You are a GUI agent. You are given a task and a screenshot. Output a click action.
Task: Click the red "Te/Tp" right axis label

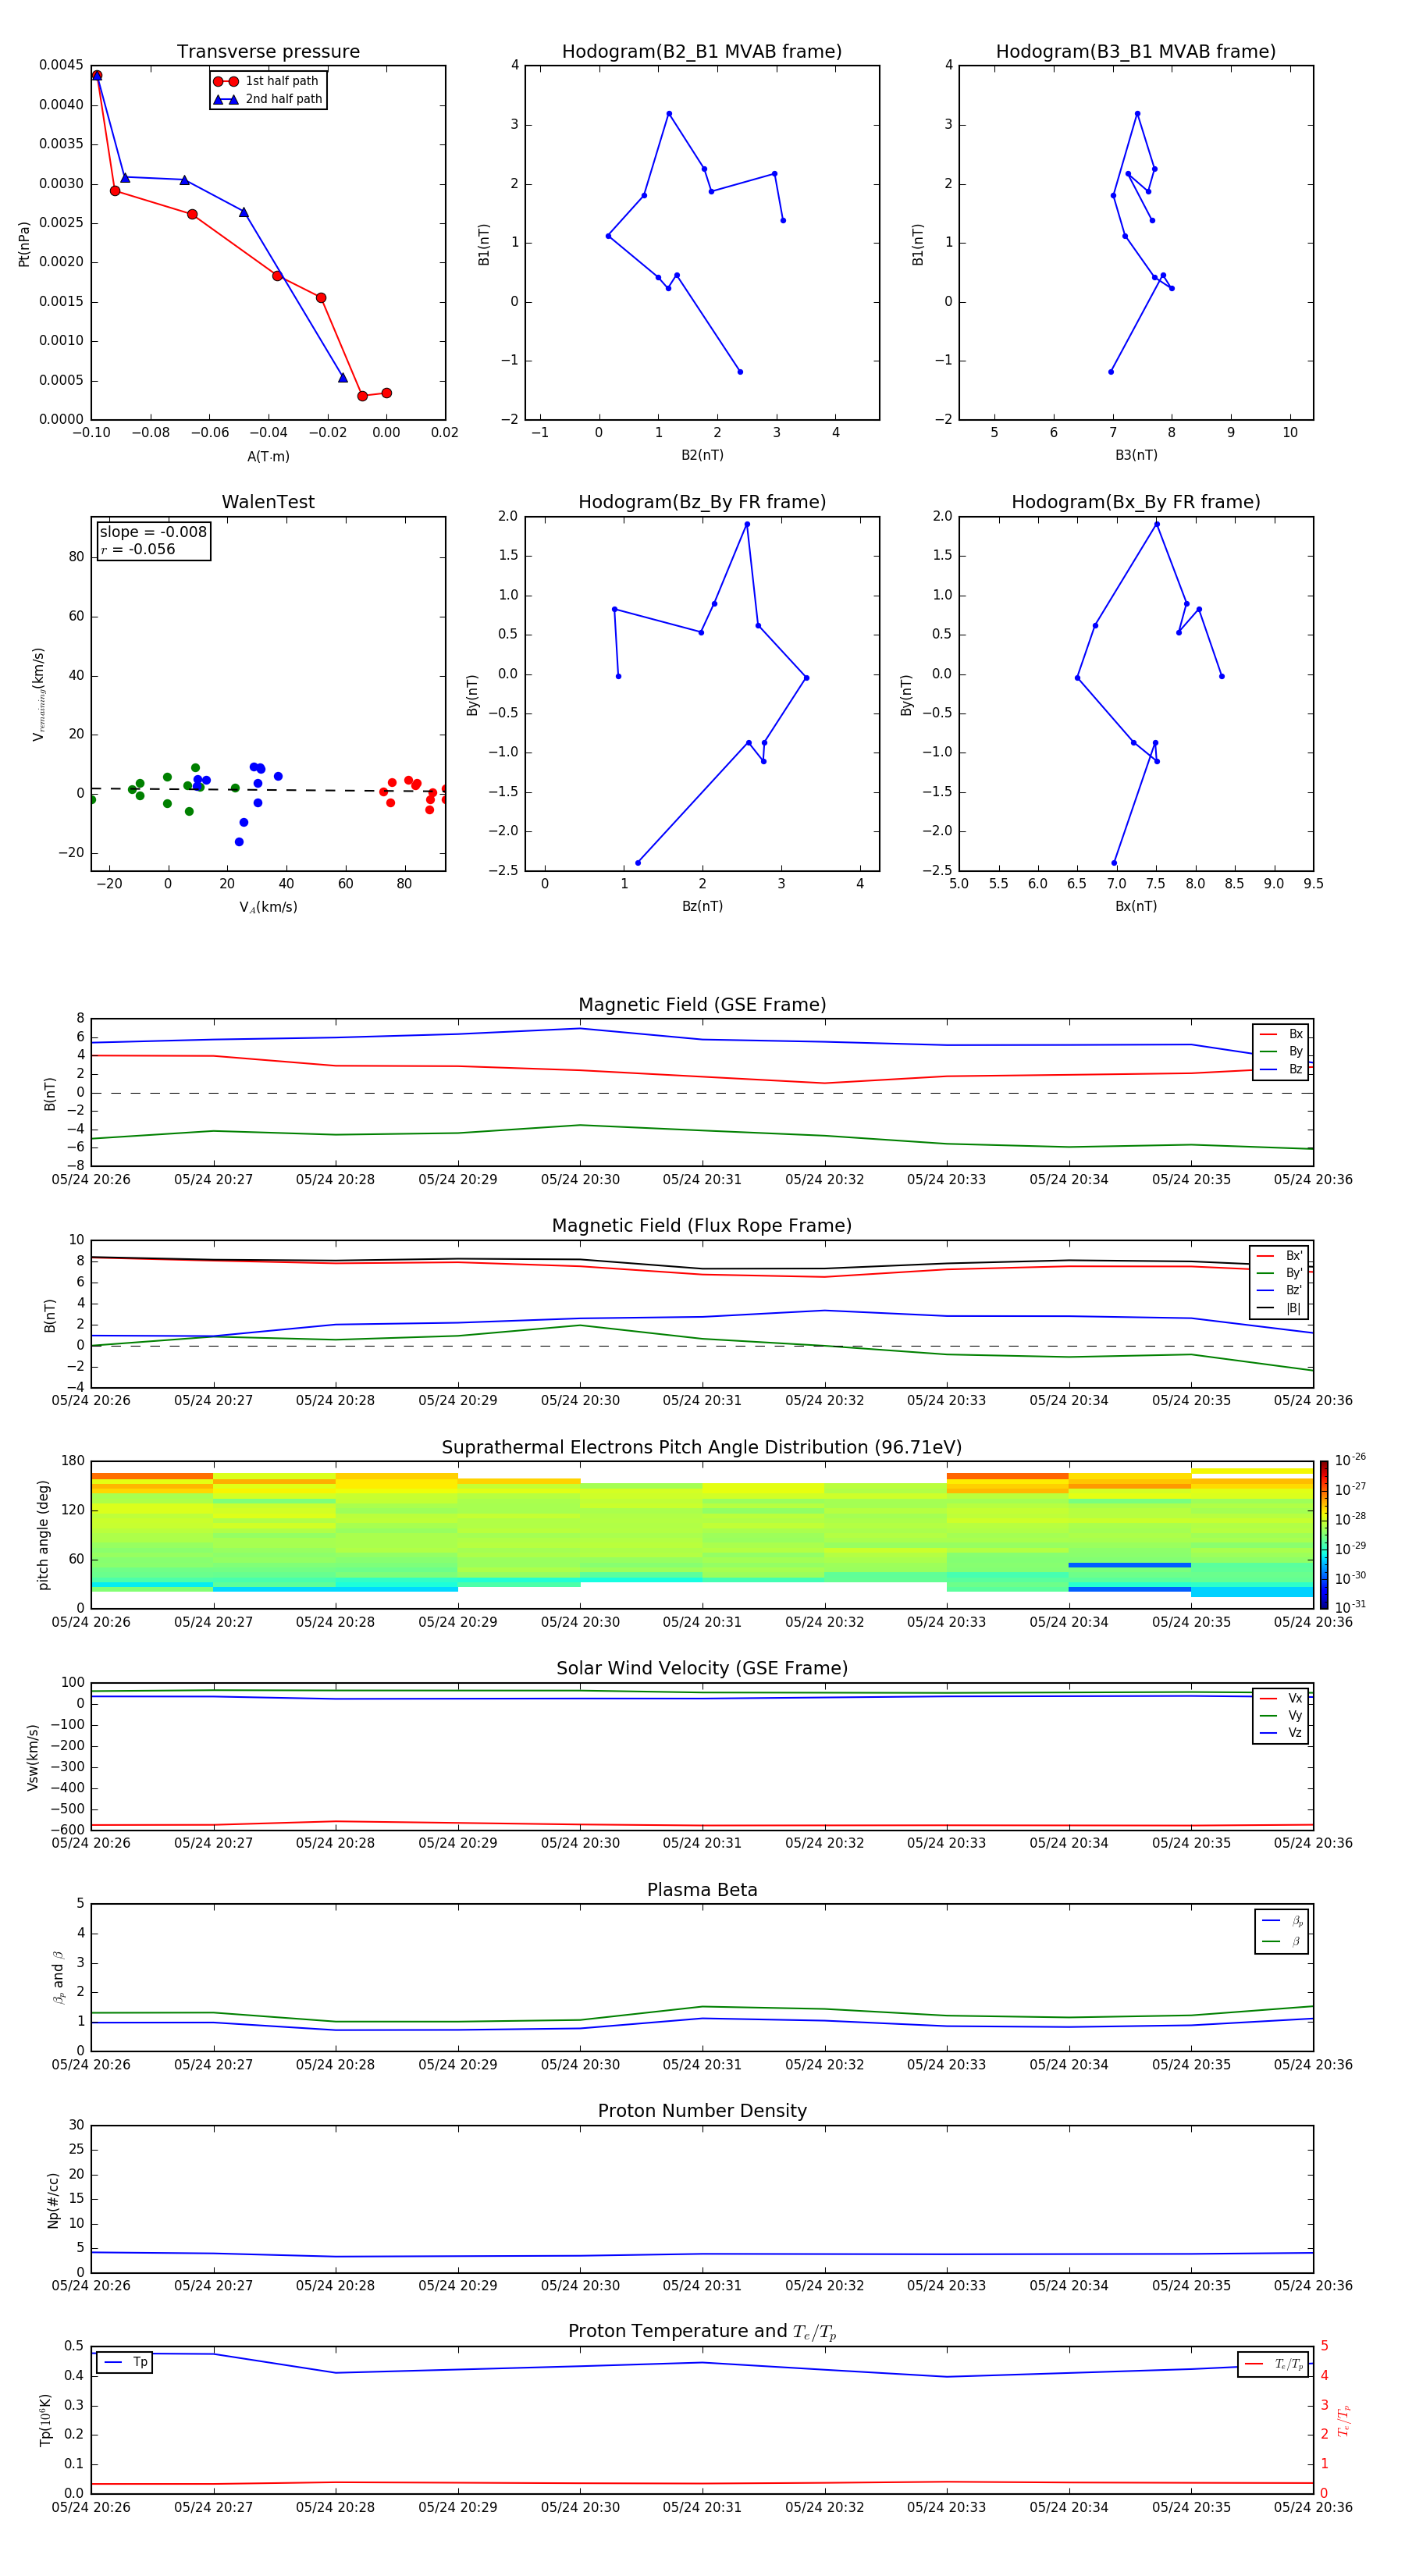[1343, 2420]
